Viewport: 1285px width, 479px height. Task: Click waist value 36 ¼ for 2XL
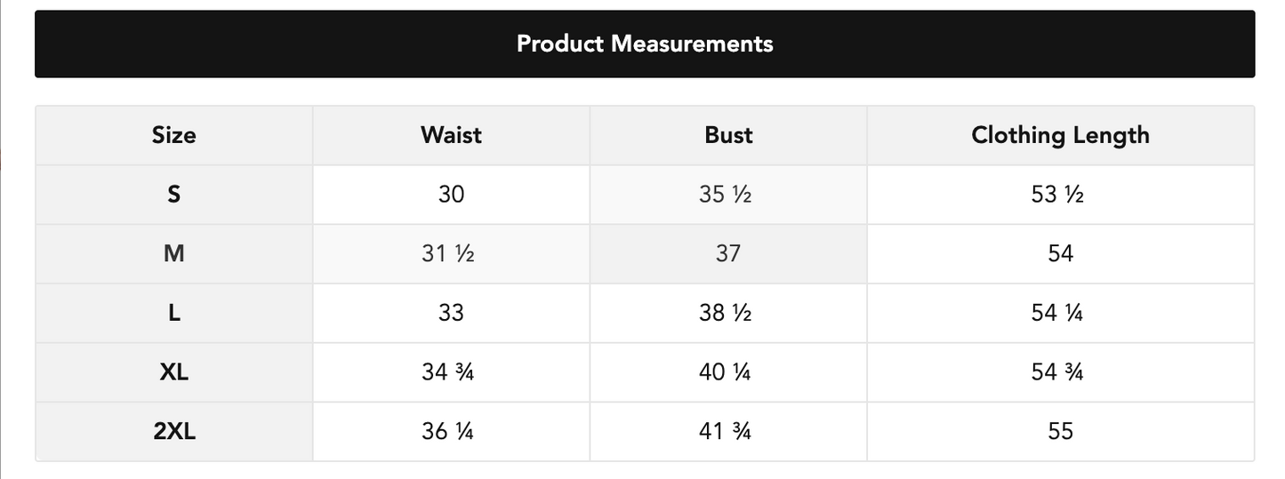point(447,432)
